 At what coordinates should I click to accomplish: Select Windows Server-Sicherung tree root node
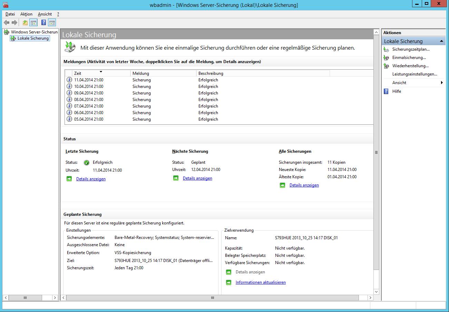(x=34, y=32)
